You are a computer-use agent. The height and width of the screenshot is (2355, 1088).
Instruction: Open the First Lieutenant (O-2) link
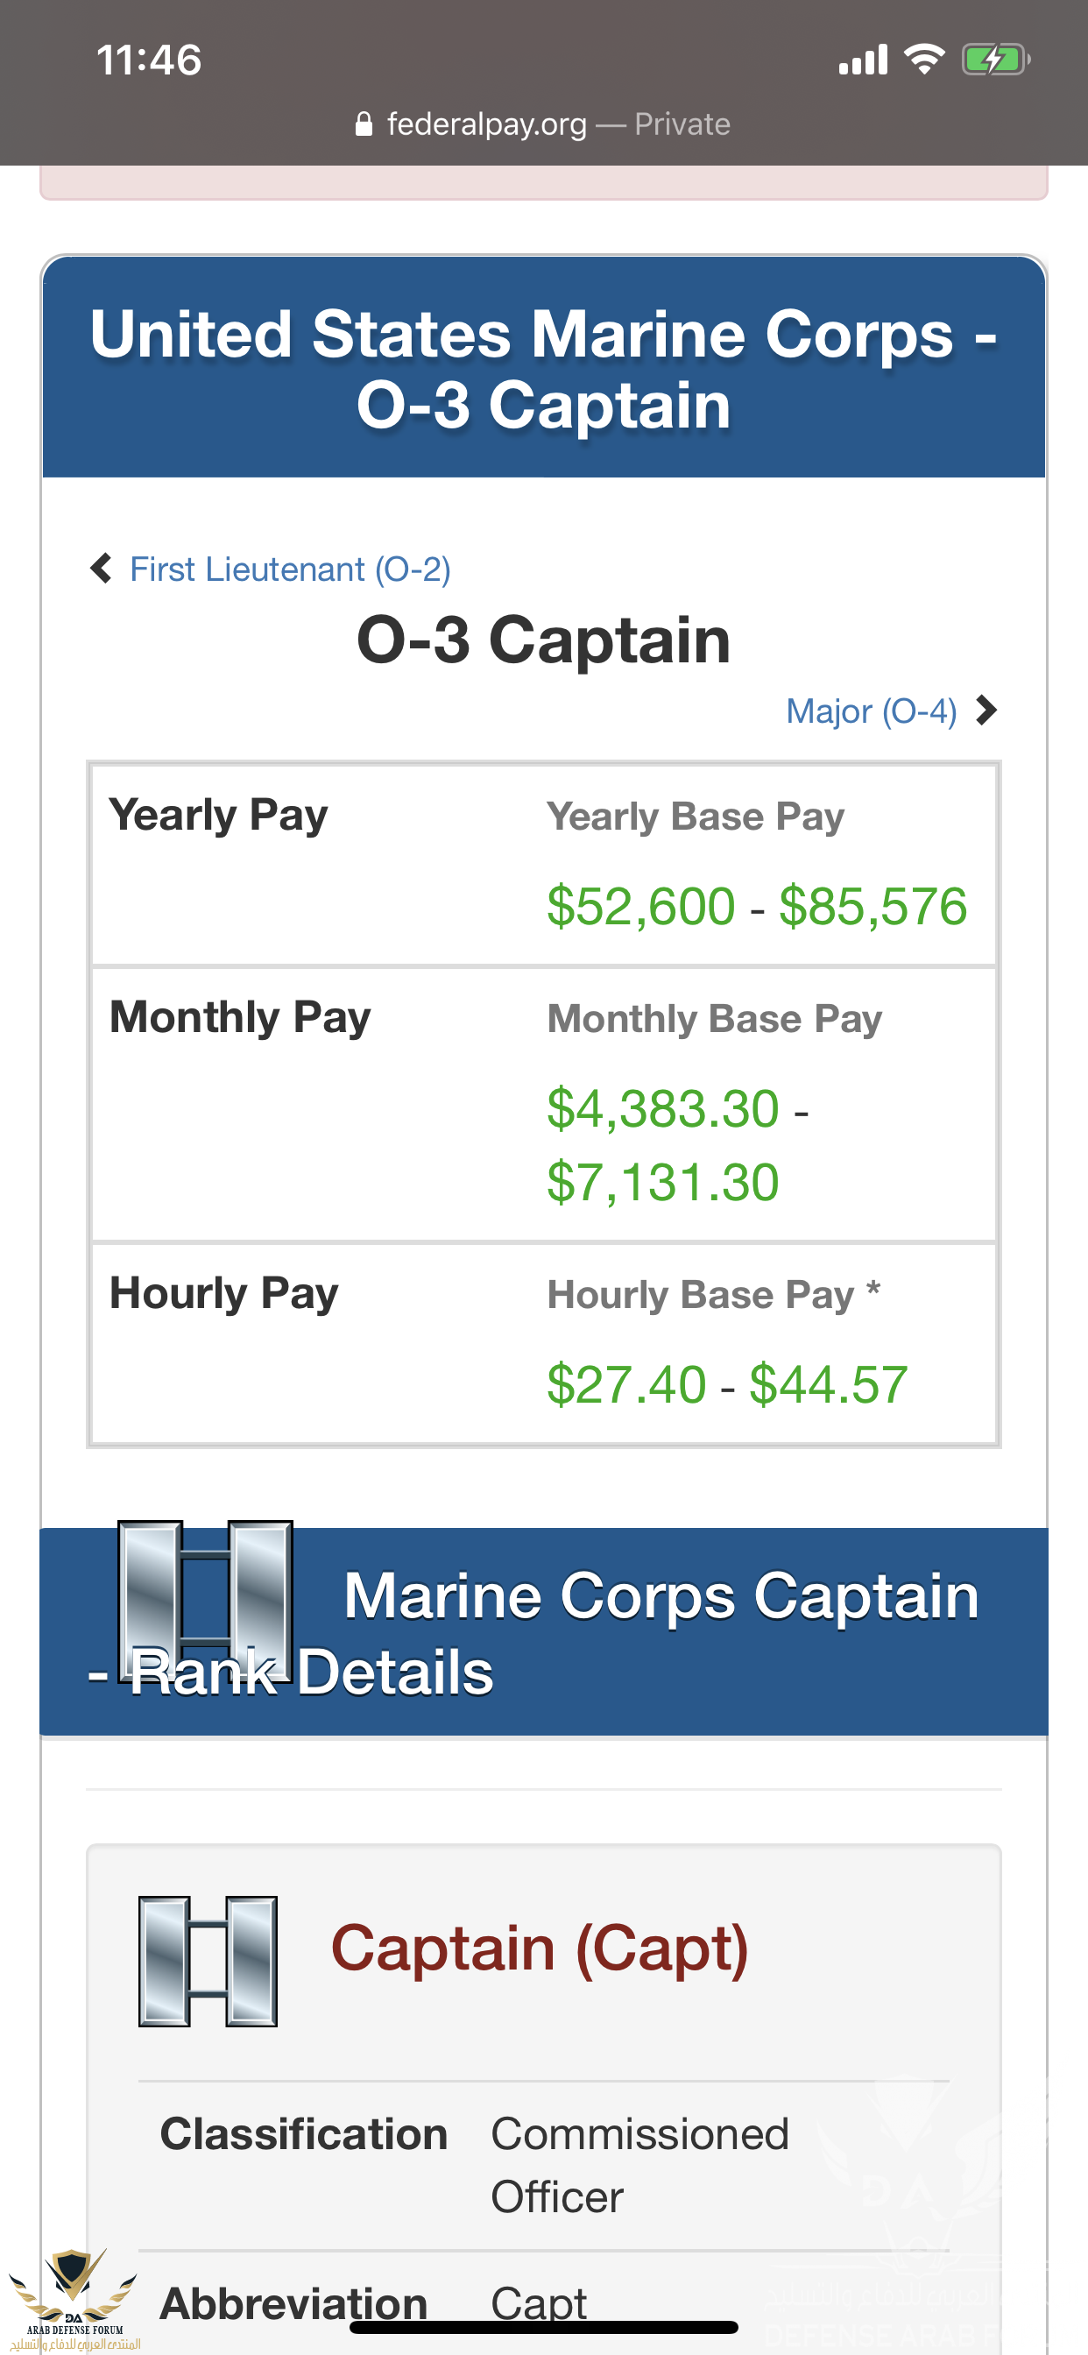tap(290, 569)
